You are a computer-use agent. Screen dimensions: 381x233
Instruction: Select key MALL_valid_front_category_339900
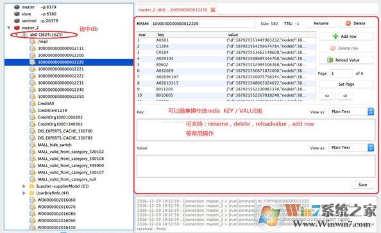coord(71,165)
